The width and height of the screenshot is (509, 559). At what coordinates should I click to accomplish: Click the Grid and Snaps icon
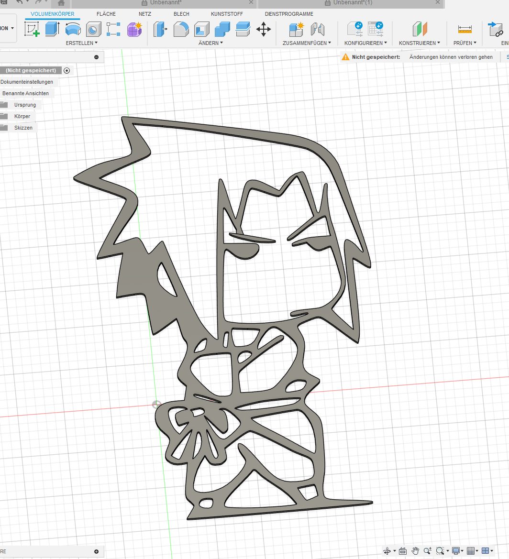470,551
